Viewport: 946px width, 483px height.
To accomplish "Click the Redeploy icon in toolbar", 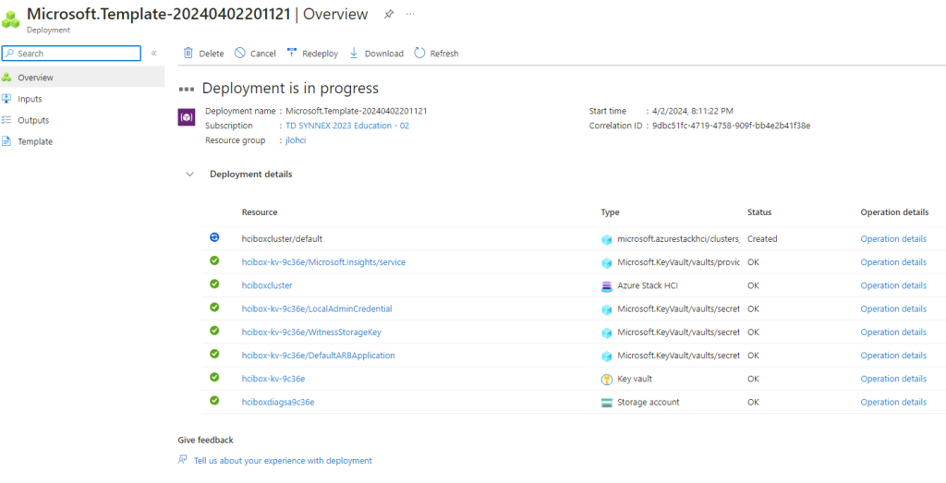I will point(292,53).
